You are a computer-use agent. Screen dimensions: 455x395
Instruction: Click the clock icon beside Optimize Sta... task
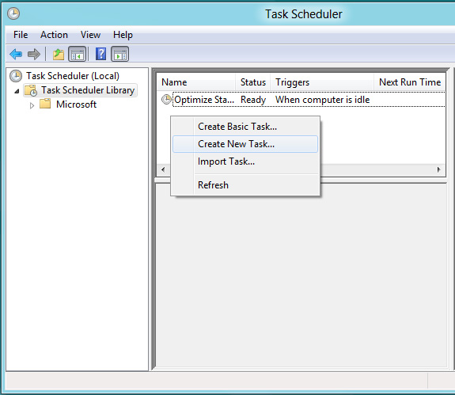point(166,100)
